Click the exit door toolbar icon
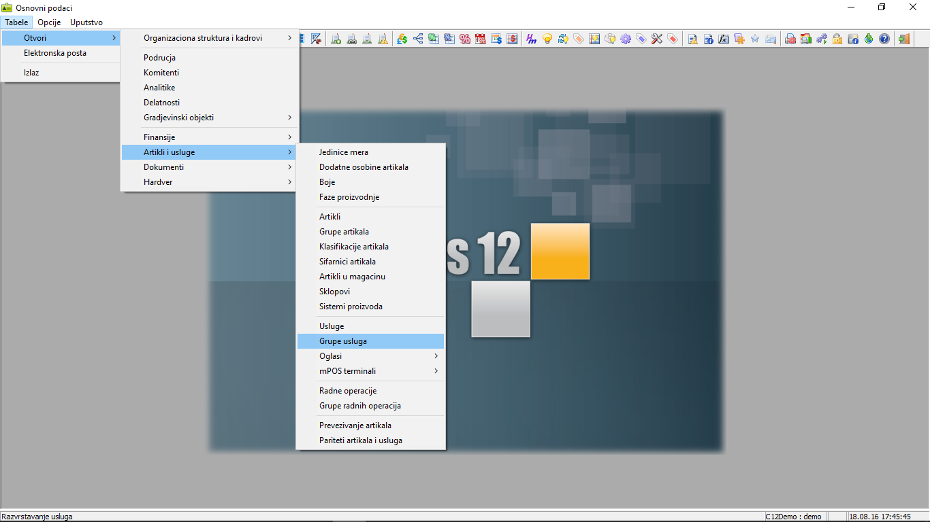The image size is (930, 522). [x=904, y=39]
